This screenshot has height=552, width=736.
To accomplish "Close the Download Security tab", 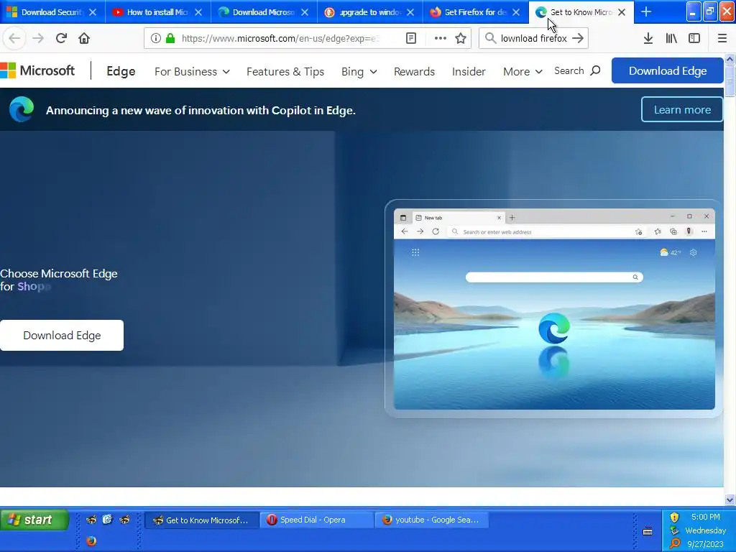I will (93, 12).
